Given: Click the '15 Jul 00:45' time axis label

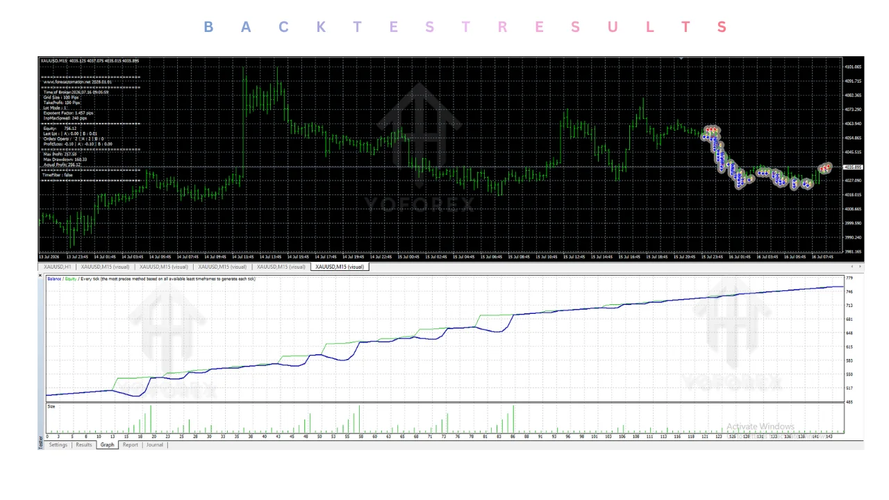Looking at the screenshot, I should [409, 257].
